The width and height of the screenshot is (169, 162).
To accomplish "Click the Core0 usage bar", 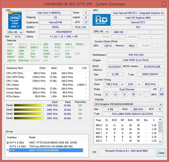I will point(29,105).
